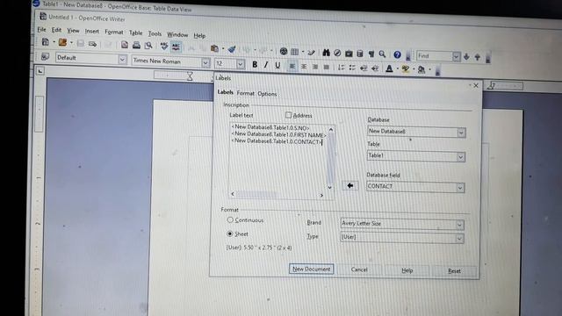Open the Gallery icon
Screen dimensions: 562x316
[x=349, y=54]
